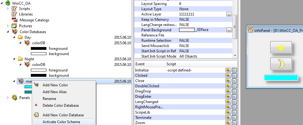Select the Message Catalogs icon in tree
303x125 pixels.
click(x=14, y=20)
